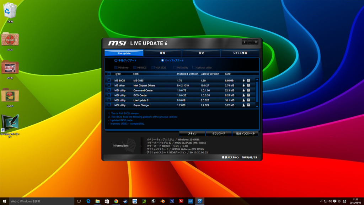
Task: Open the 設定 (settings) tab
Action: (201, 53)
